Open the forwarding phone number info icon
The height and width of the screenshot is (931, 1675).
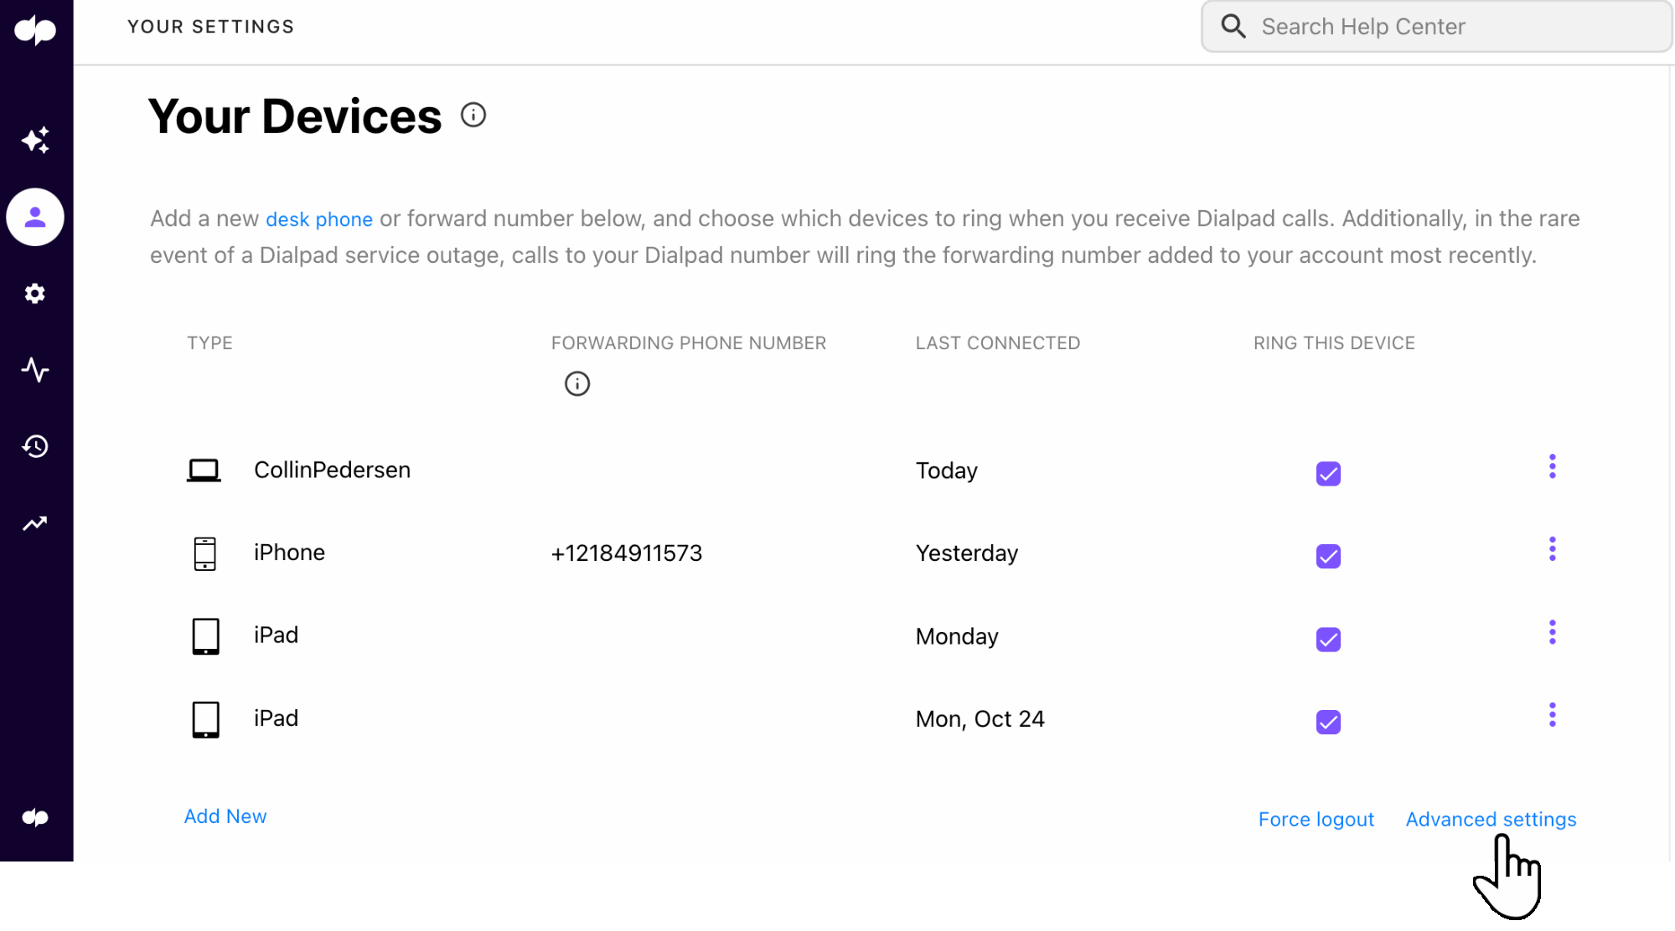click(576, 383)
